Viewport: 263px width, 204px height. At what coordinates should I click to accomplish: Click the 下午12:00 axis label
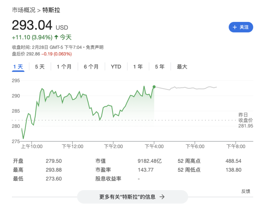pyautogui.click(x=72, y=147)
